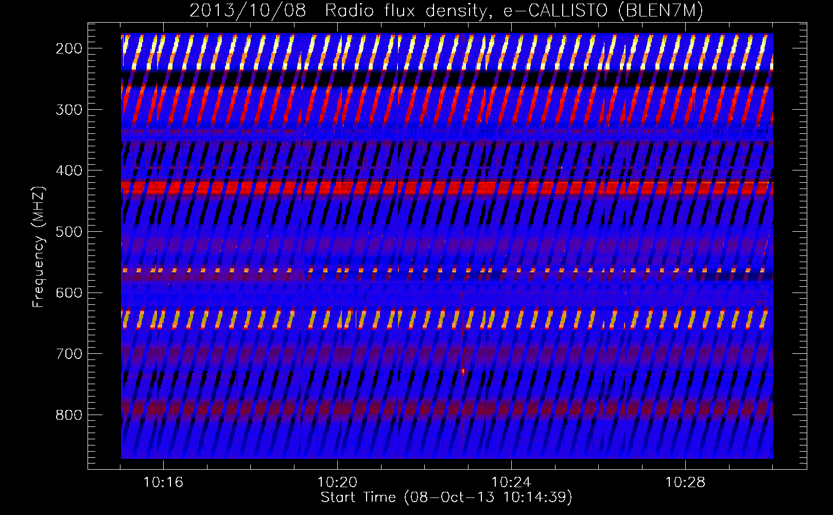
Task: Click the "10:28" time tick label
Action: pos(685,483)
